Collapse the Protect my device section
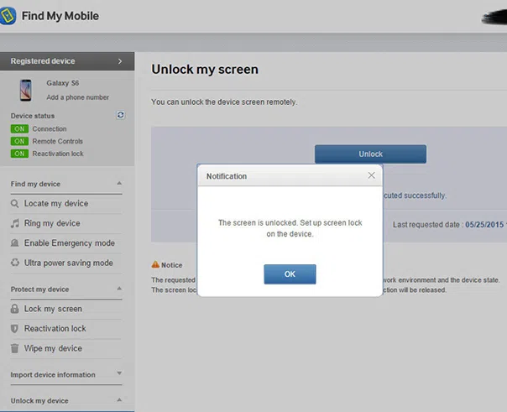This screenshot has width=507, height=412. (119, 289)
